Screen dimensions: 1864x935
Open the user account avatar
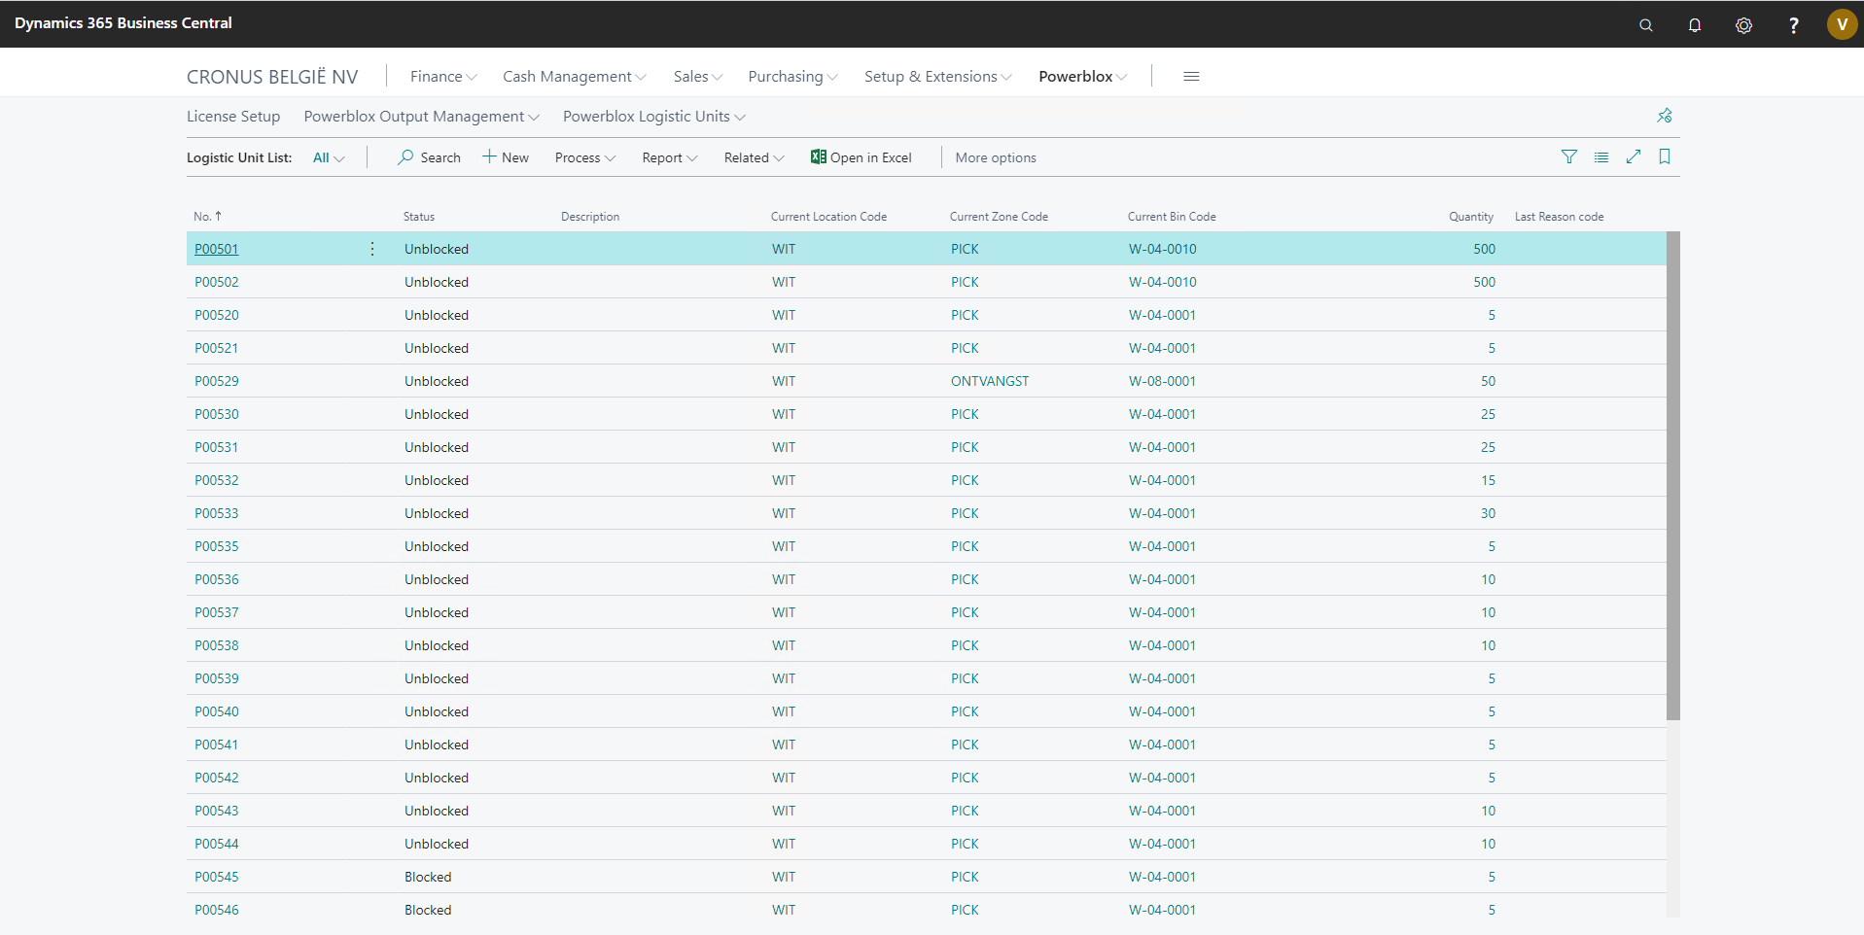coord(1841,24)
